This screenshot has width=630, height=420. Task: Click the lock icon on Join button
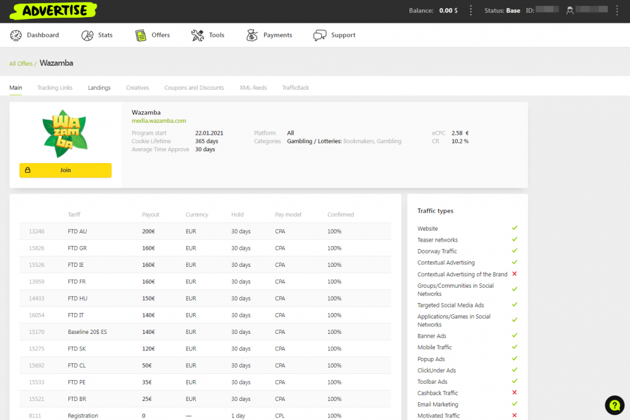click(28, 170)
